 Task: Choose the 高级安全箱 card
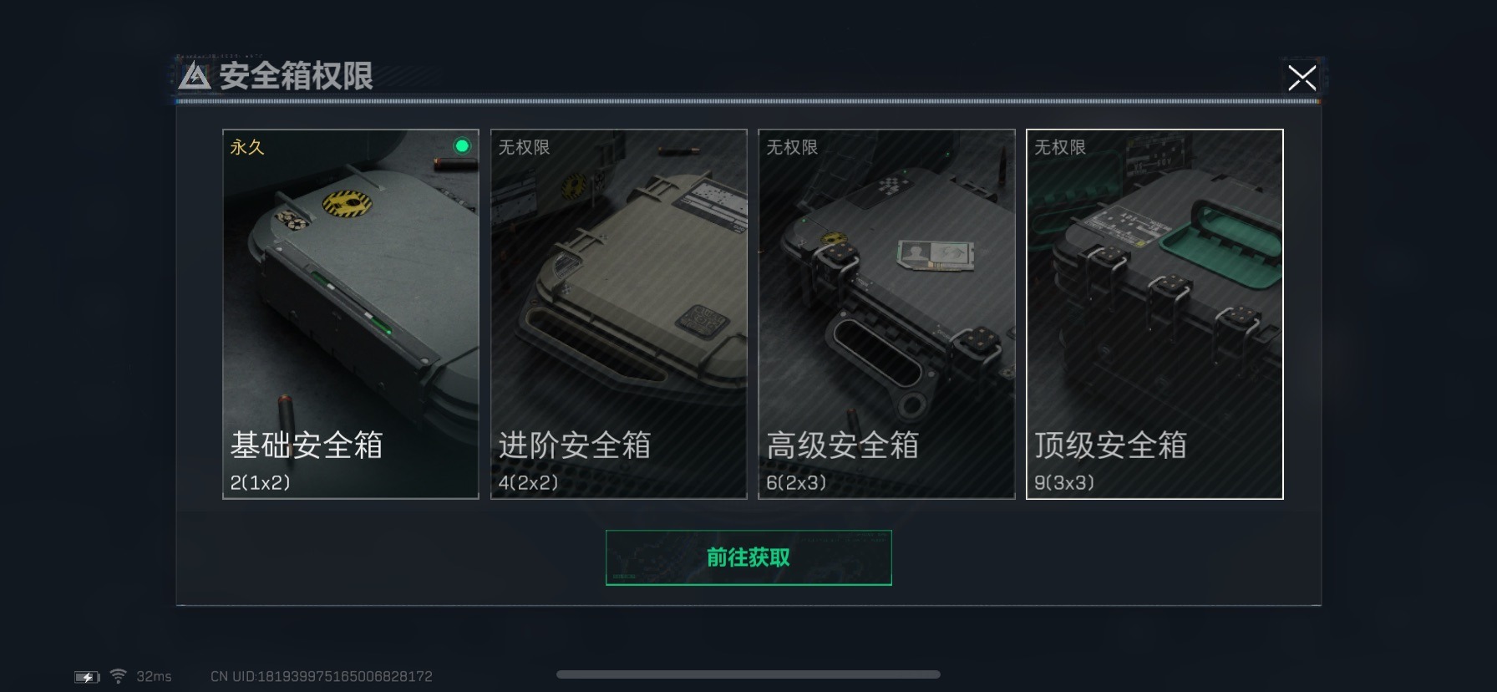(x=886, y=314)
